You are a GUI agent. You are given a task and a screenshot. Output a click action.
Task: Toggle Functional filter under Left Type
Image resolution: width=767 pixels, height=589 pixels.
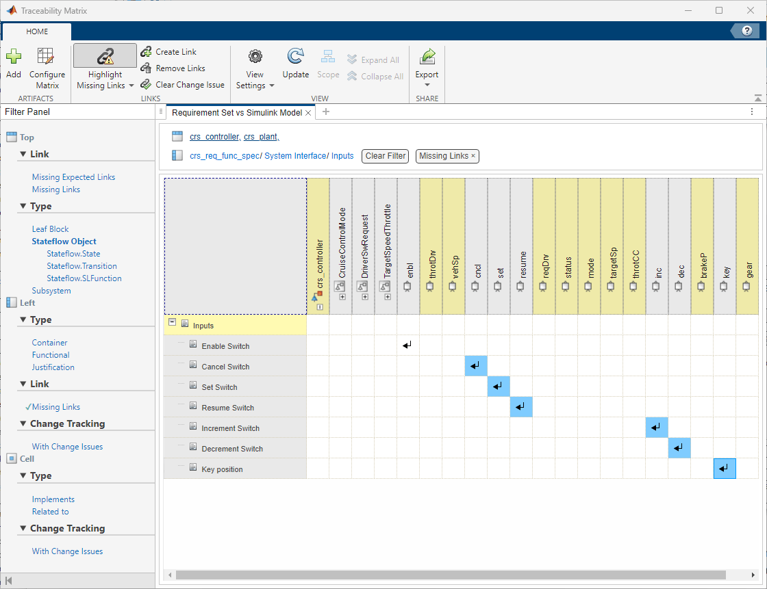pyautogui.click(x=51, y=355)
